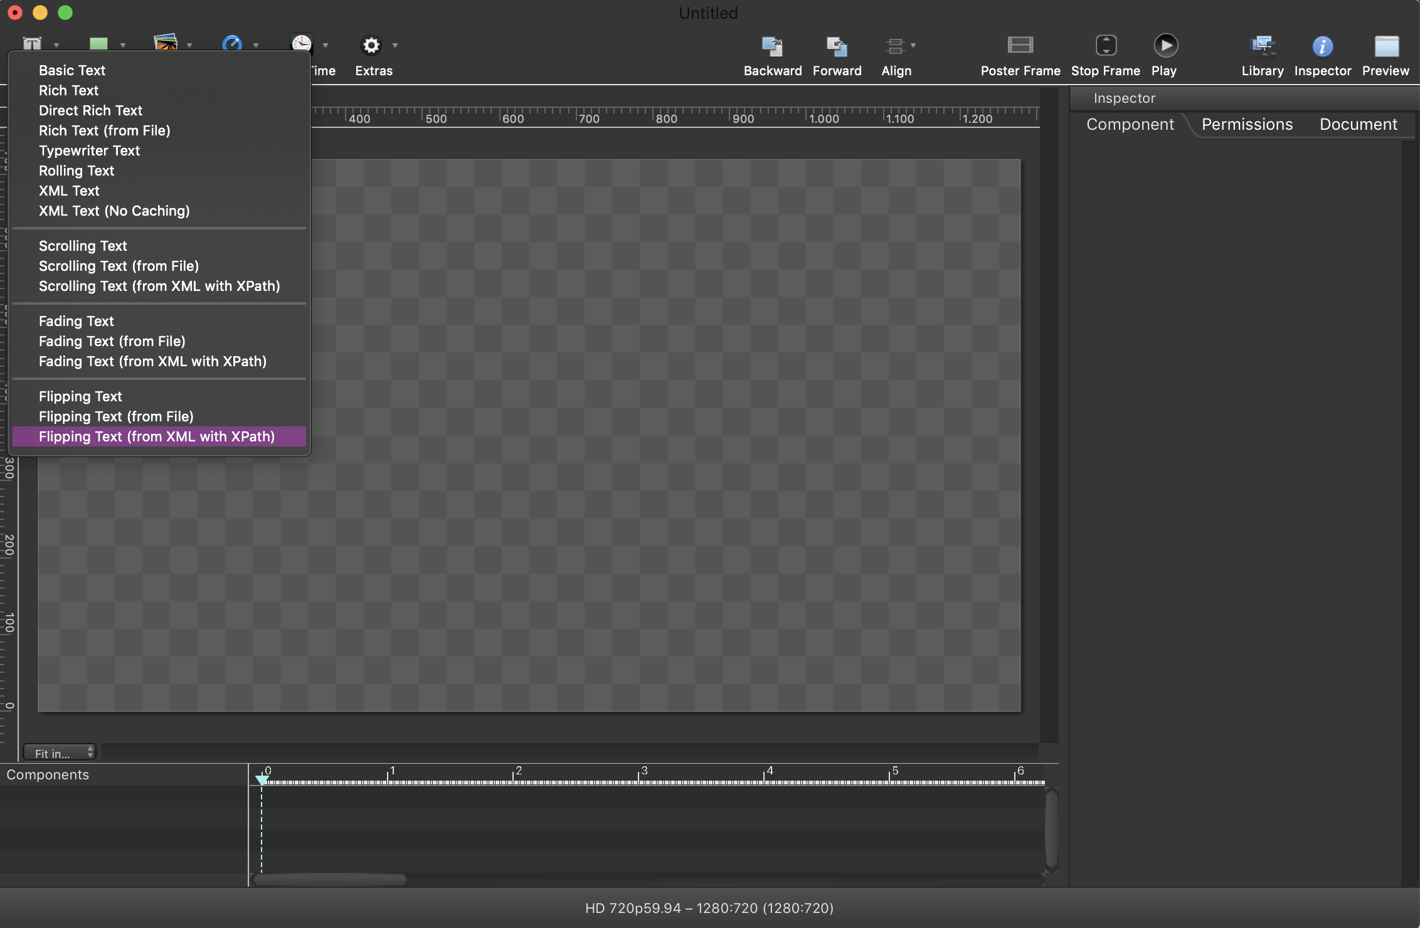This screenshot has width=1420, height=928.
Task: Choose Scrolling Text (from File)
Action: coord(159,266)
